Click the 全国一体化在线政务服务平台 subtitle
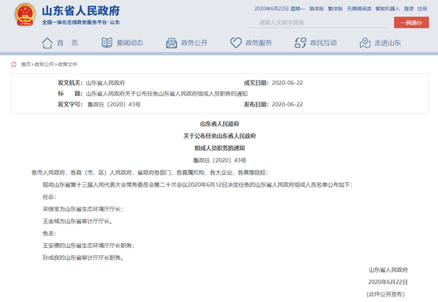The height and width of the screenshot is (302, 438). point(80,22)
